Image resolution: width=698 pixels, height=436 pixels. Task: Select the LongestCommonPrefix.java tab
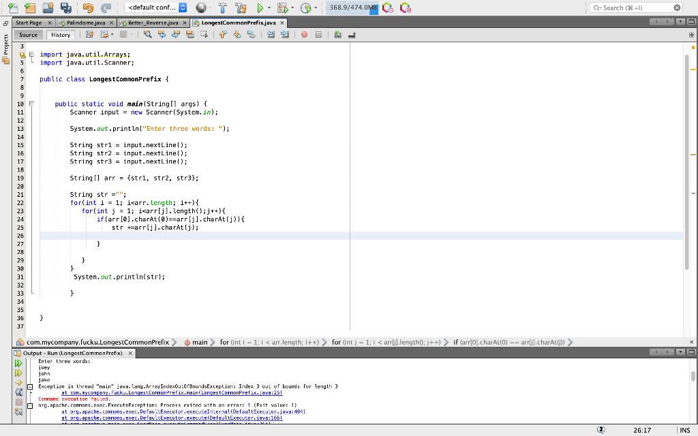239,22
